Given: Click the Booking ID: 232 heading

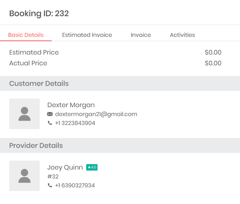Looking at the screenshot, I should [39, 13].
